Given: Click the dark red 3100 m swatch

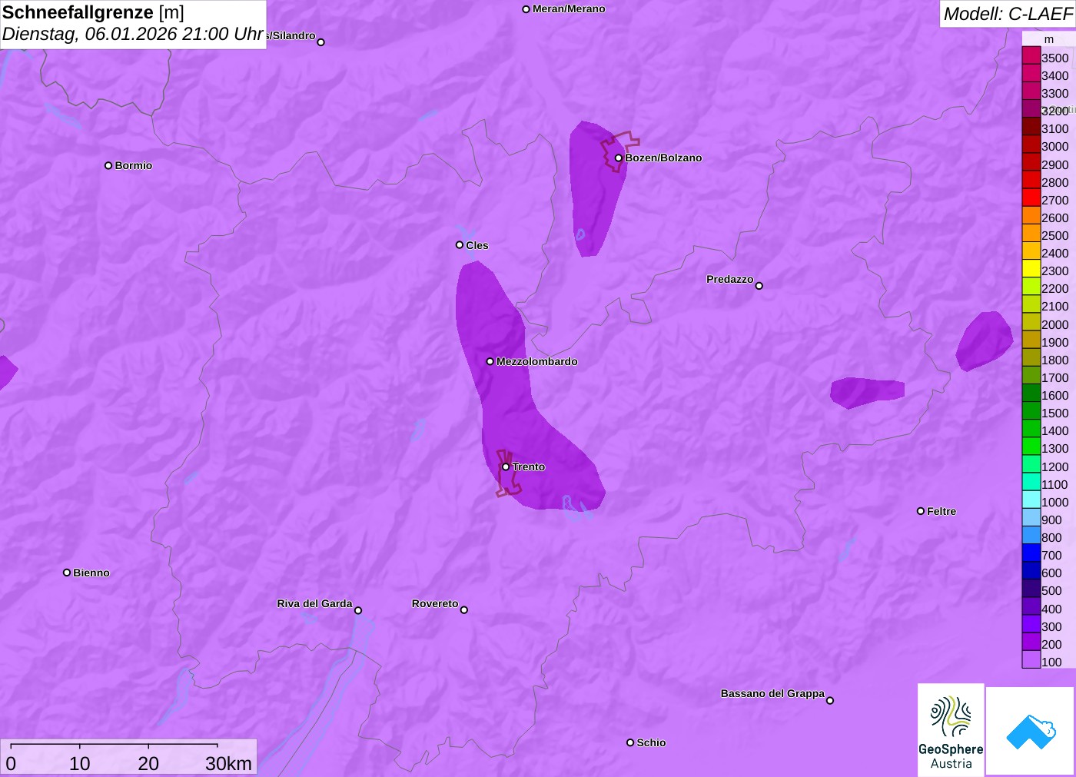Looking at the screenshot, I should [1031, 126].
